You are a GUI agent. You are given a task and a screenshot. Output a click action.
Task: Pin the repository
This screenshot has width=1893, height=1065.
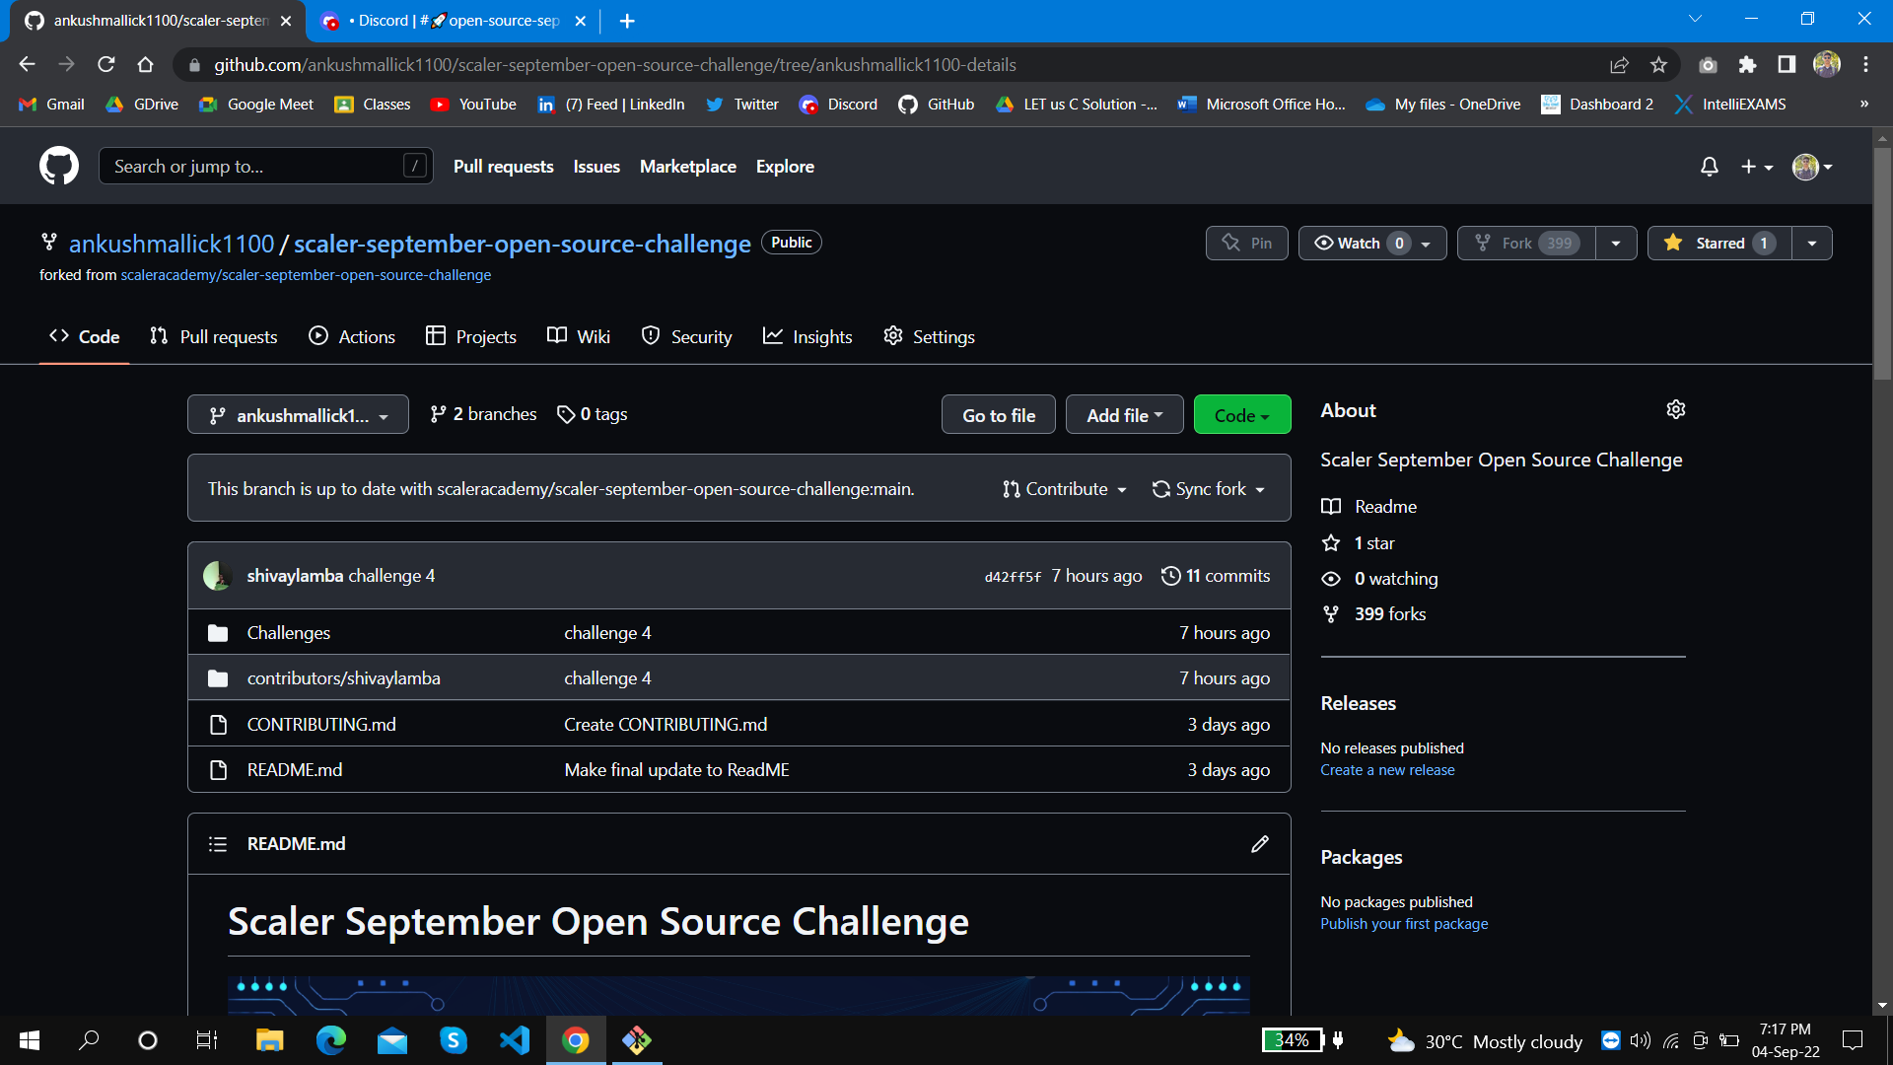[x=1246, y=243]
